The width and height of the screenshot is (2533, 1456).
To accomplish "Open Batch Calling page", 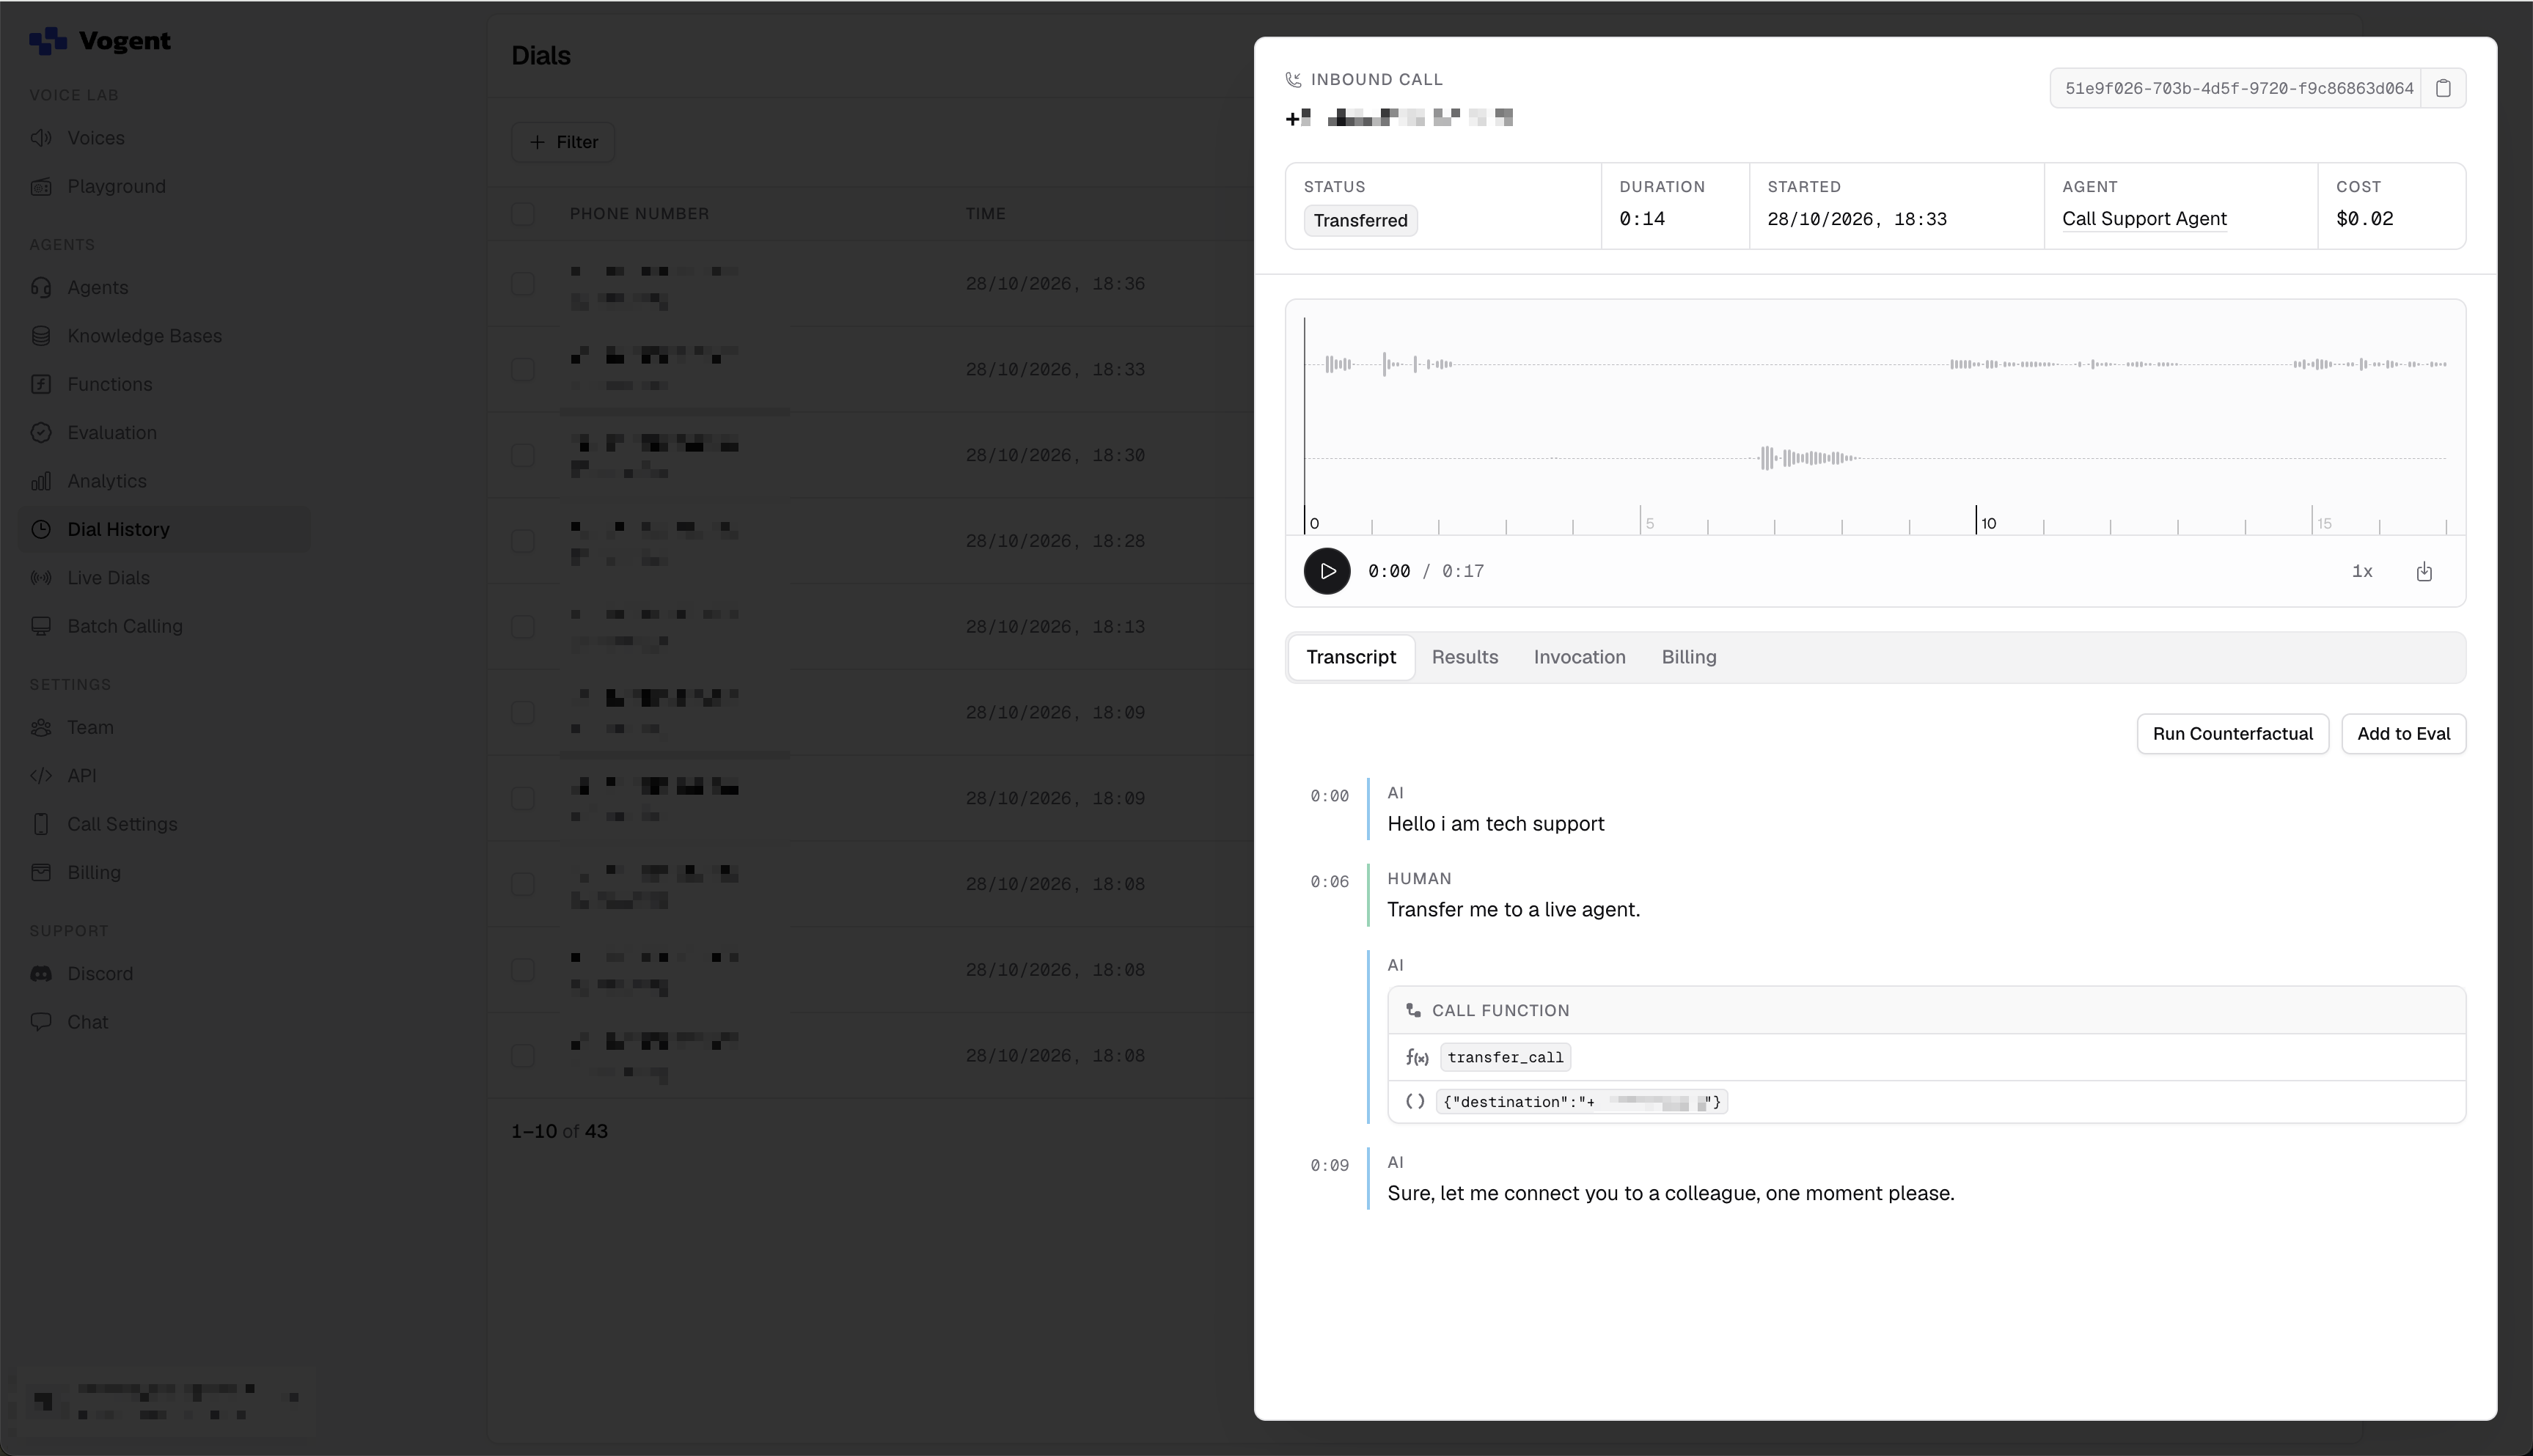I will [106, 626].
